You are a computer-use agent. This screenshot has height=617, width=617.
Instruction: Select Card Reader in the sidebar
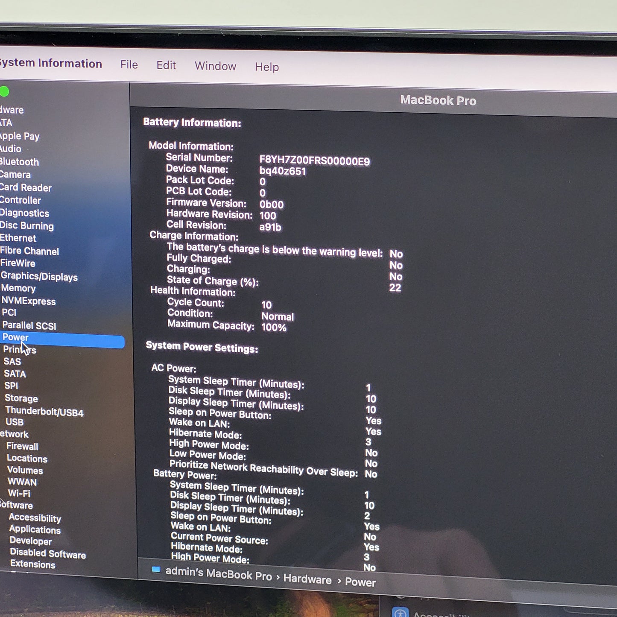click(26, 187)
